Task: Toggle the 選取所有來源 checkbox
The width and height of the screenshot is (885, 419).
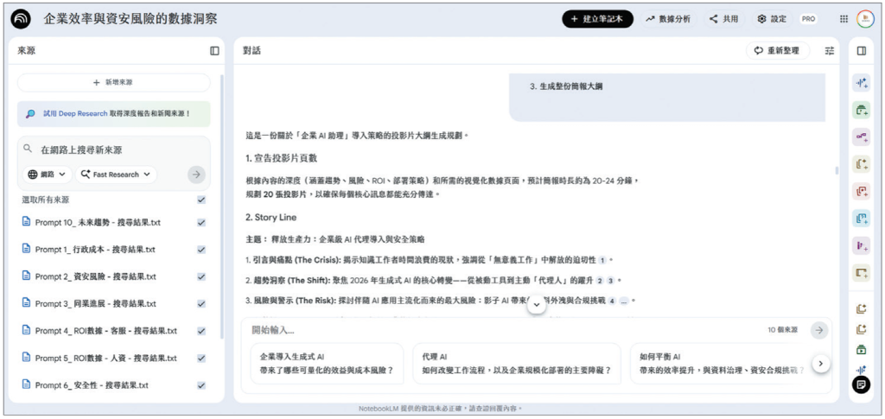Action: (201, 200)
